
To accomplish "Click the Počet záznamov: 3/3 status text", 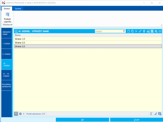I will point(36,114).
